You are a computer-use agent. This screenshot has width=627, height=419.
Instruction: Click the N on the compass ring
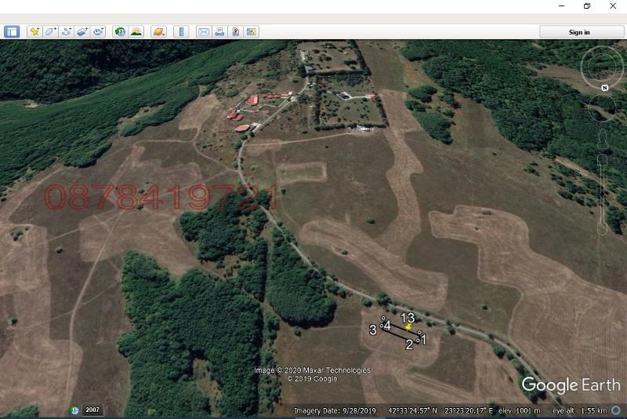pyautogui.click(x=605, y=88)
